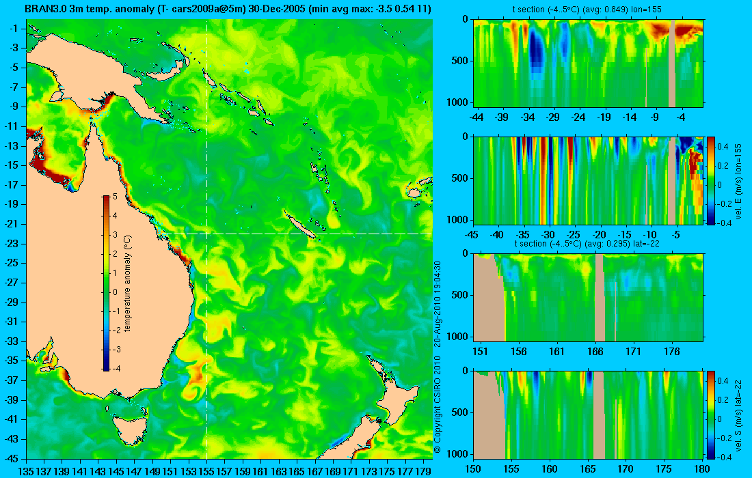Click '166' on the lat=-22 temperature section axis

point(595,352)
